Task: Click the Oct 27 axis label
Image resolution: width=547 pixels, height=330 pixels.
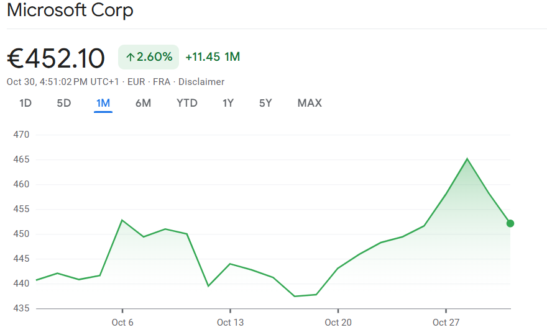Action: (x=446, y=322)
